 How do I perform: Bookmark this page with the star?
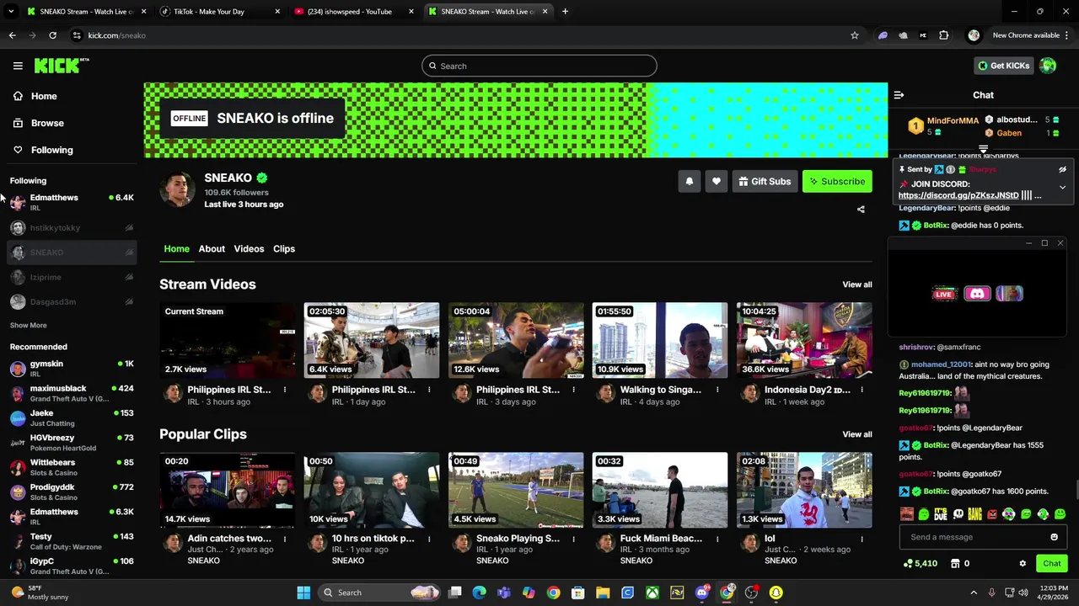pyautogui.click(x=854, y=35)
